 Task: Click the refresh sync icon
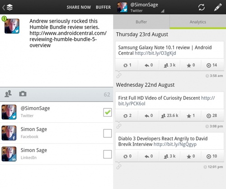tap(202, 7)
